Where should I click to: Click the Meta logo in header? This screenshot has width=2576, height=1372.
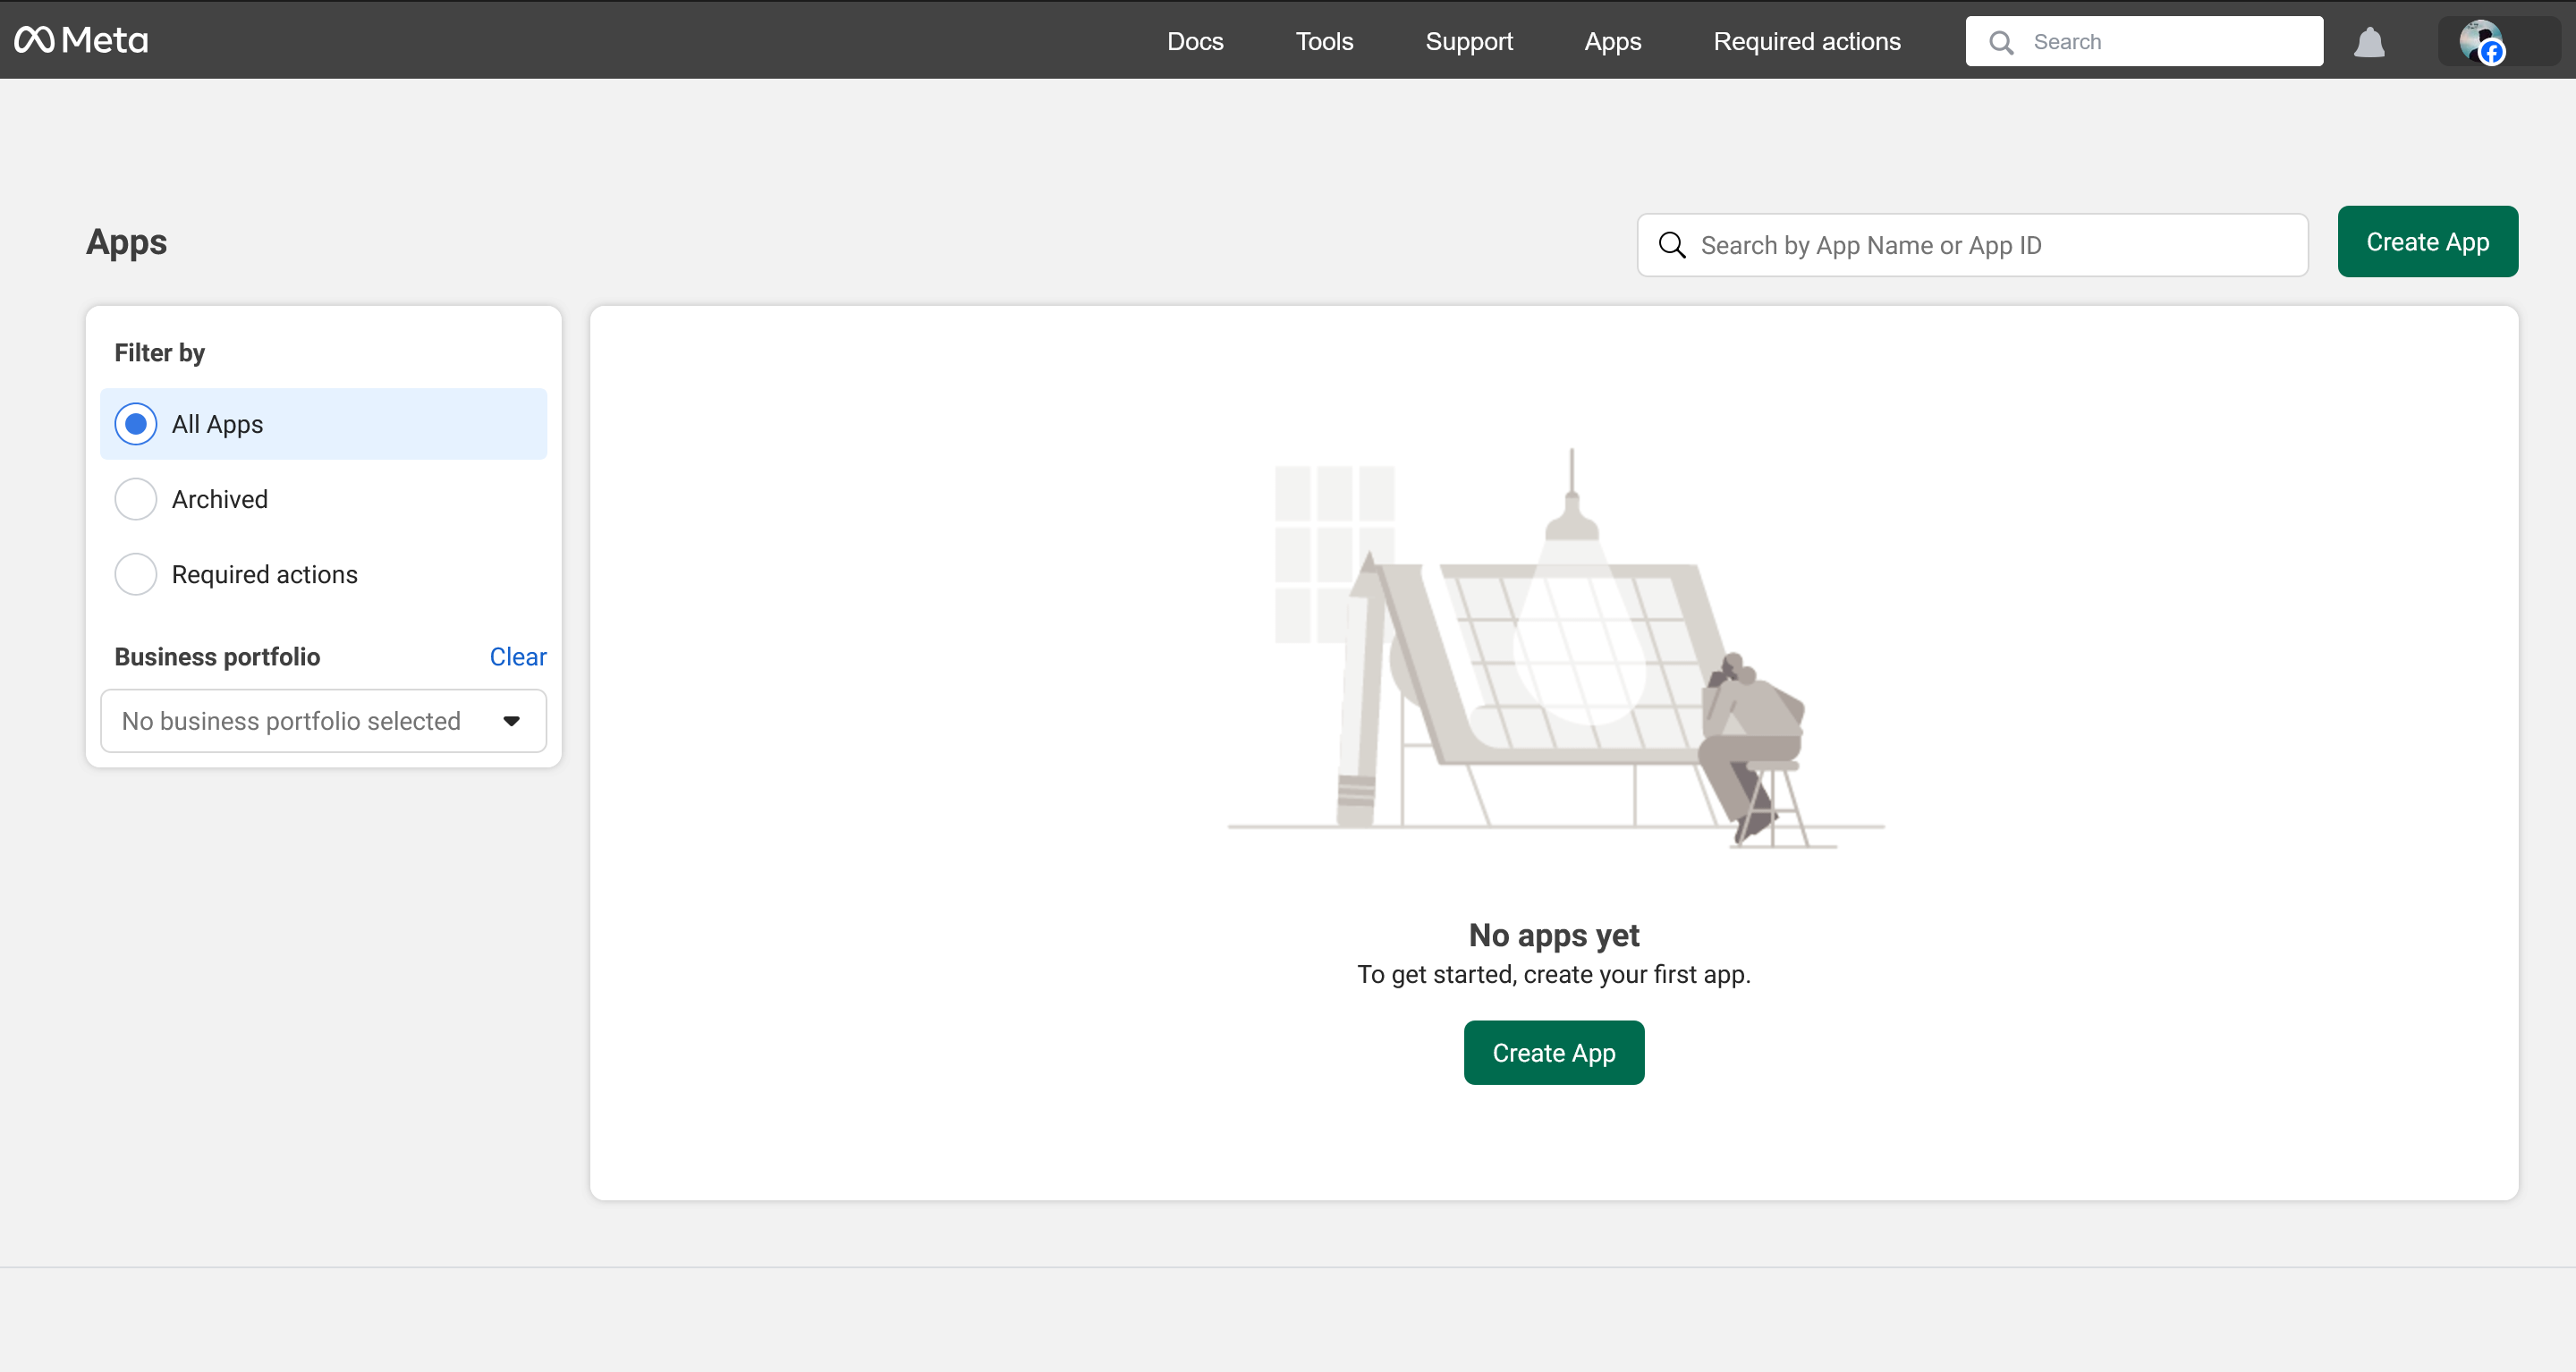(x=81, y=40)
